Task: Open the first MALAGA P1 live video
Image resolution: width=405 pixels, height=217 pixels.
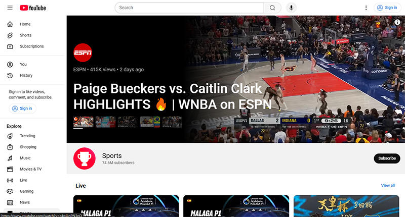Action: (x=126, y=206)
